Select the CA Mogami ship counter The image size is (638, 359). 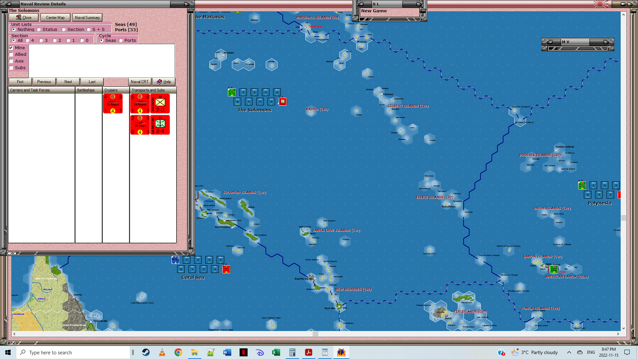coord(140,104)
